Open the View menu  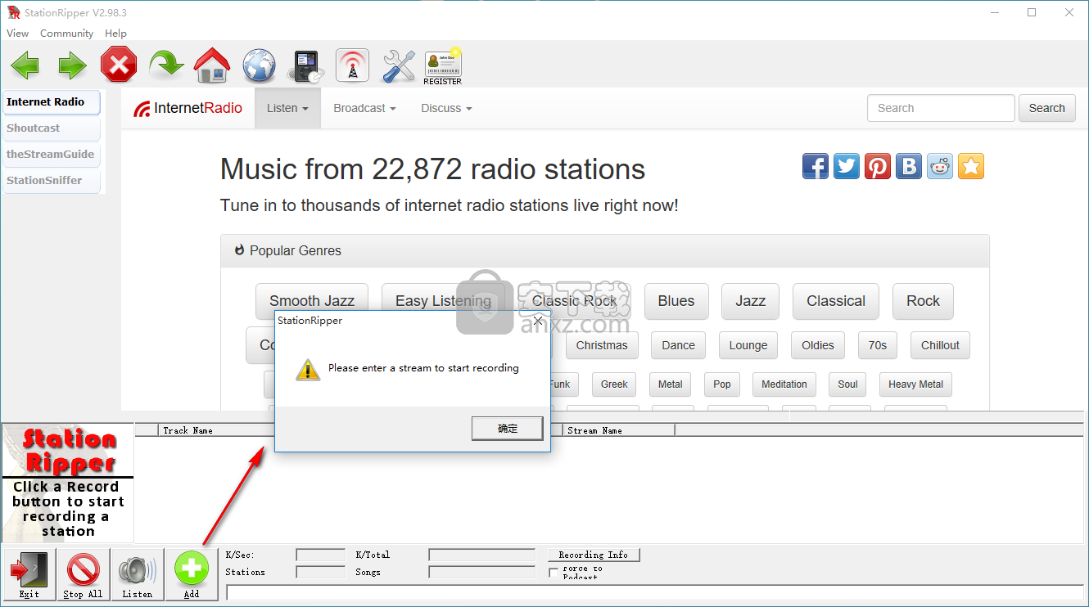click(x=17, y=34)
